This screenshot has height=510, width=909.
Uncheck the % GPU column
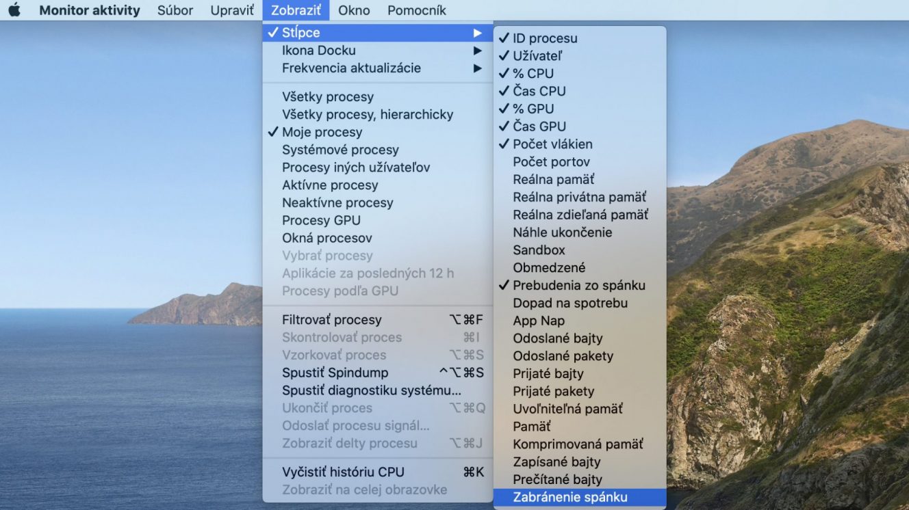point(580,109)
